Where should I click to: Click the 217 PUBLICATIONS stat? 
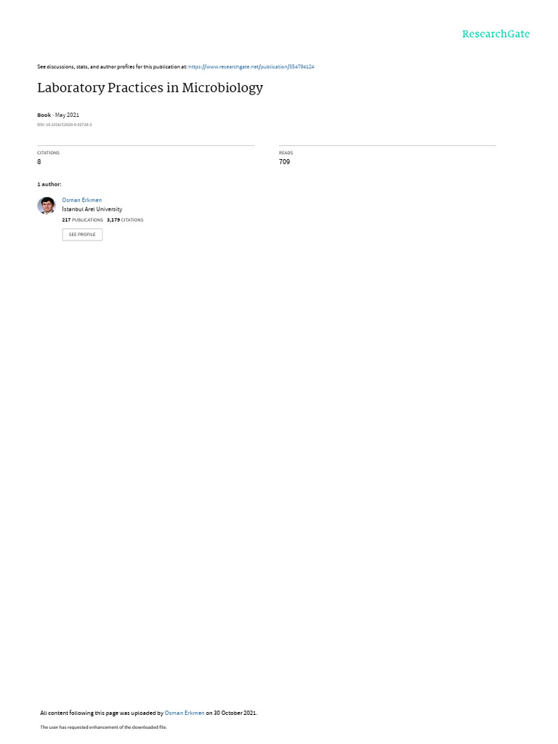click(82, 220)
